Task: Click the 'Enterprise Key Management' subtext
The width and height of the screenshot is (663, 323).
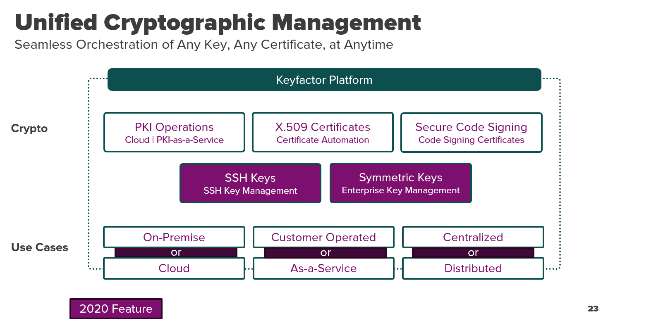Action: coord(401,190)
